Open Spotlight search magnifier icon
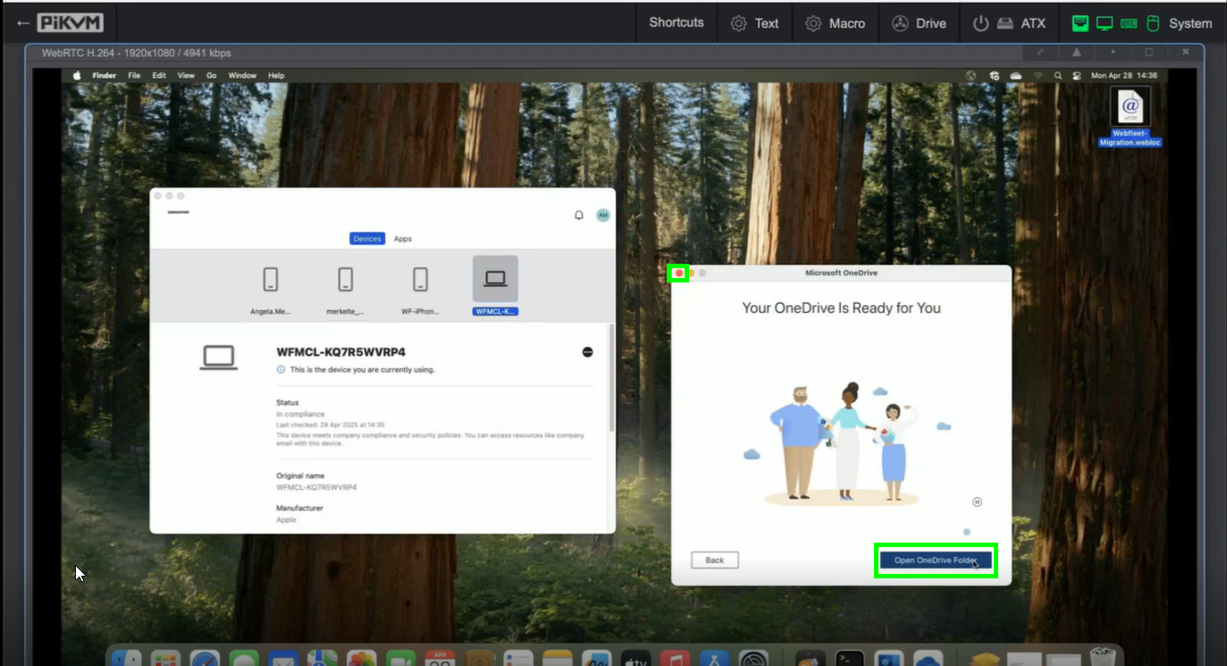 pyautogui.click(x=1058, y=76)
